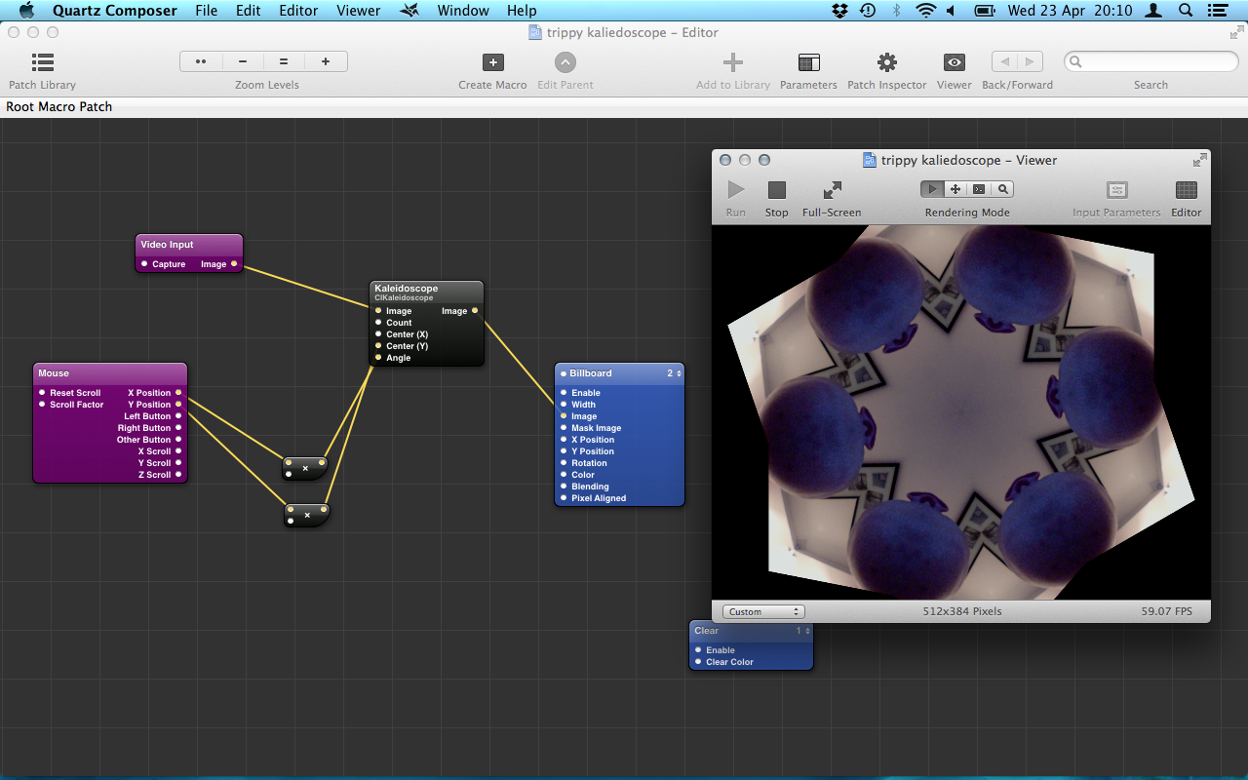The image size is (1248, 780).
Task: Open the Viewer menu in menu bar
Action: tap(358, 11)
